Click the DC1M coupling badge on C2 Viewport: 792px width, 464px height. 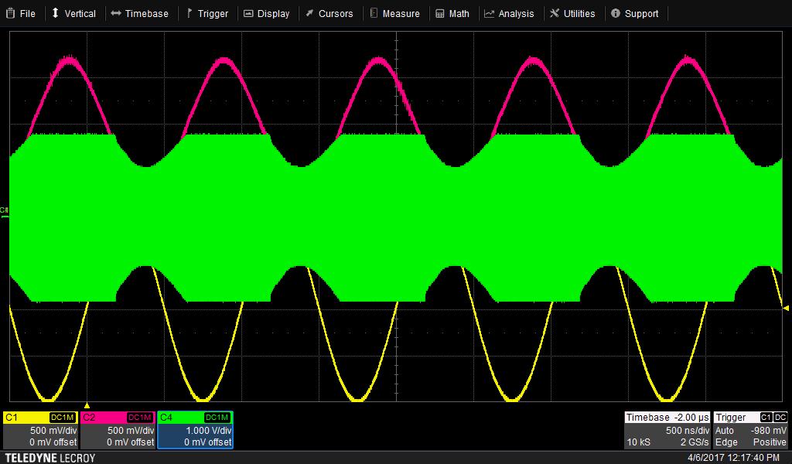(x=140, y=418)
